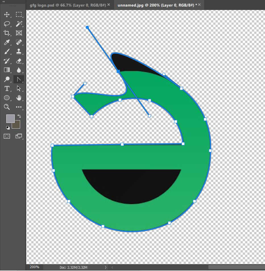The image size is (265, 271).
Task: Open the foreground color picker
Action: [x=10, y=118]
